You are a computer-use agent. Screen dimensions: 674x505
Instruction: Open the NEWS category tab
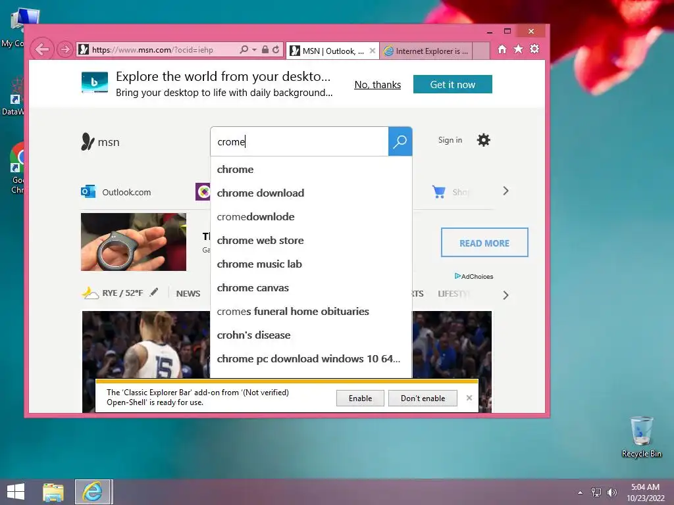coord(188,294)
